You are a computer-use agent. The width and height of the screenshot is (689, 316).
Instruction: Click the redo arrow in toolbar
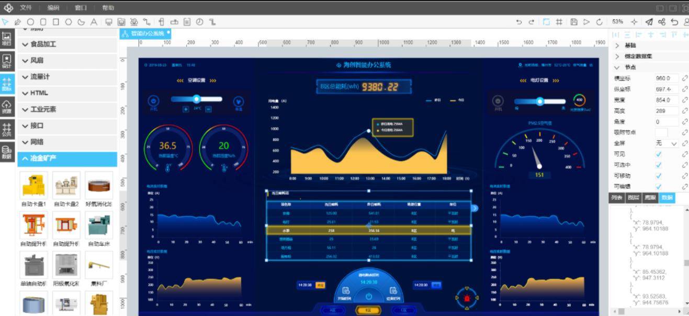click(x=532, y=22)
